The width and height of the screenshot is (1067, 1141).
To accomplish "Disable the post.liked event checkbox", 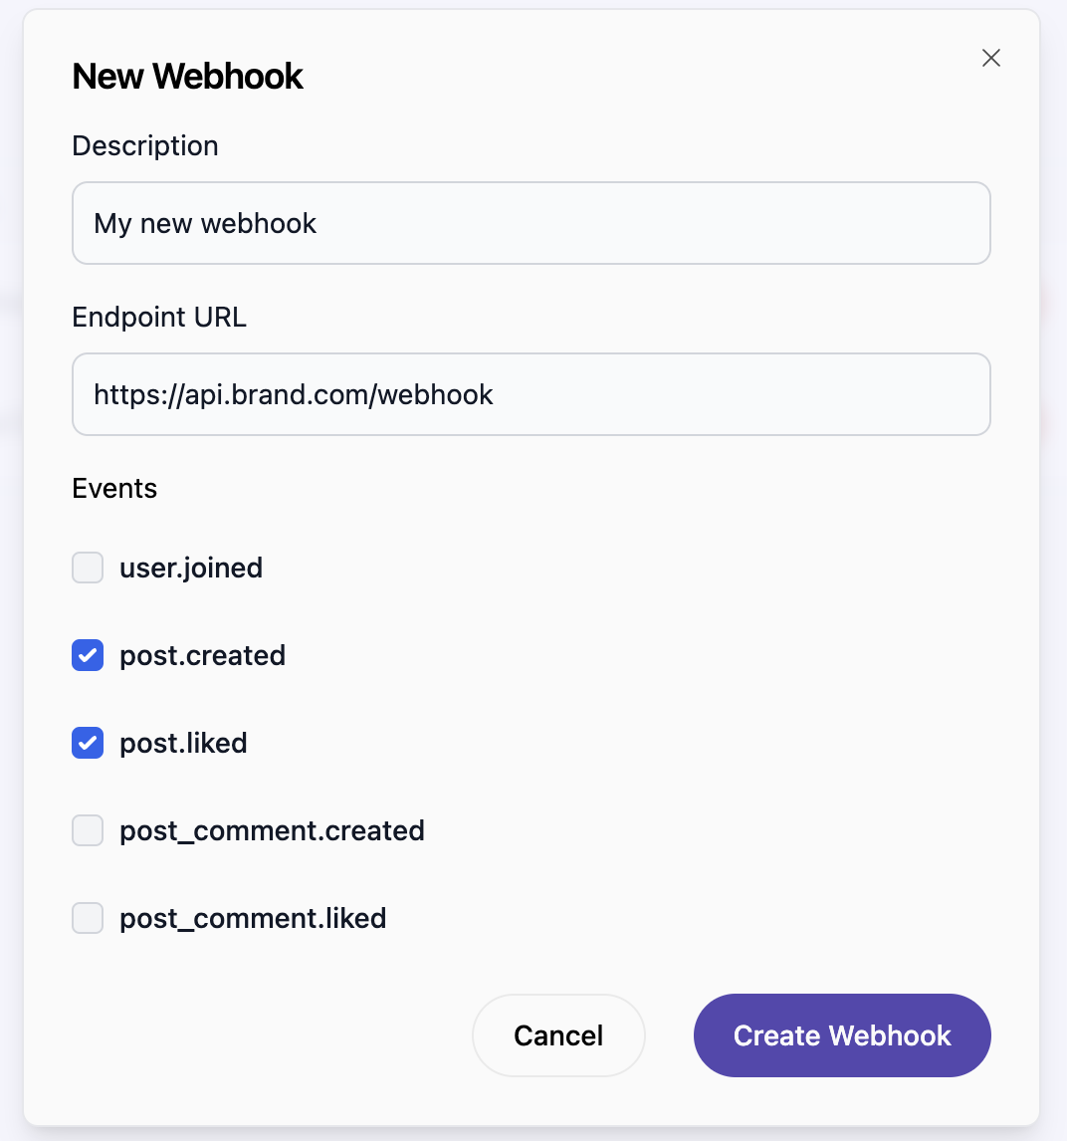I will click(x=87, y=743).
